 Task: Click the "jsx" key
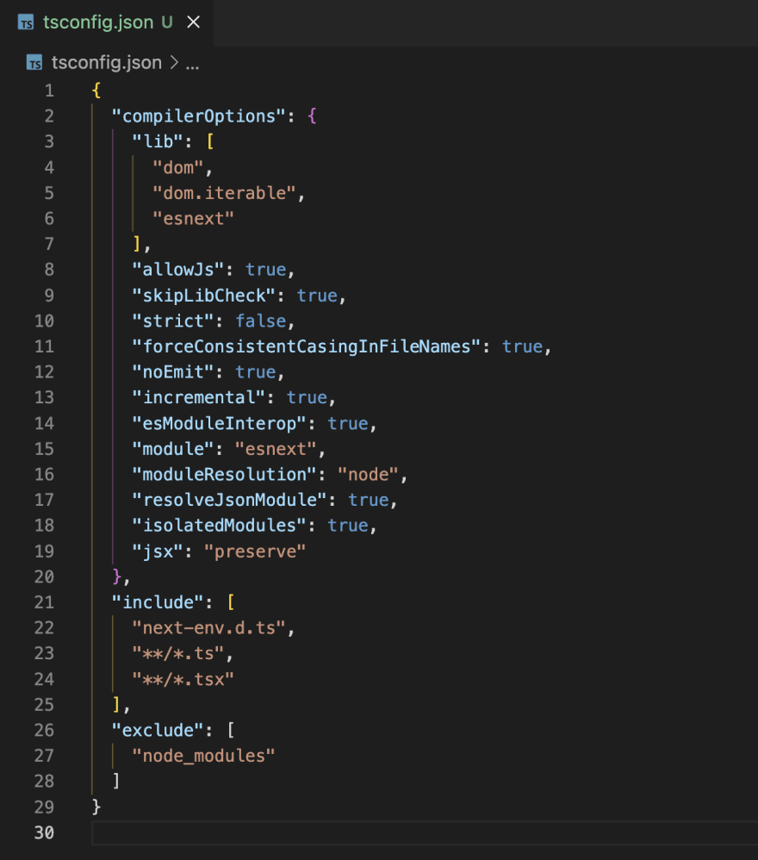pyautogui.click(x=158, y=552)
